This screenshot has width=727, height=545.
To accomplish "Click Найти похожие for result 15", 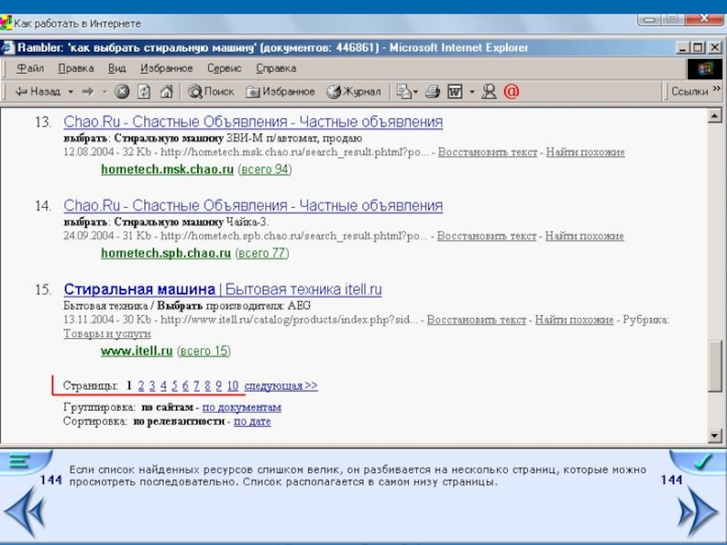I will 574,320.
